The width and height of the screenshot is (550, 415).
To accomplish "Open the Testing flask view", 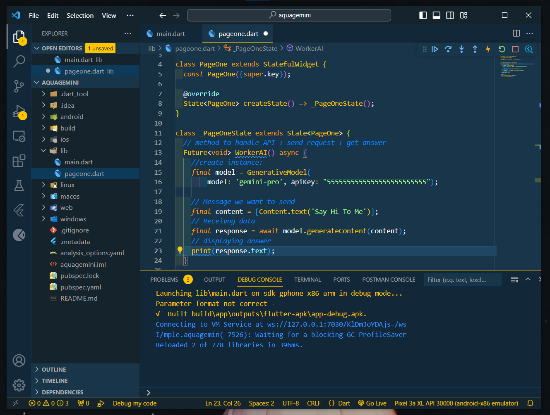I will coord(19,185).
